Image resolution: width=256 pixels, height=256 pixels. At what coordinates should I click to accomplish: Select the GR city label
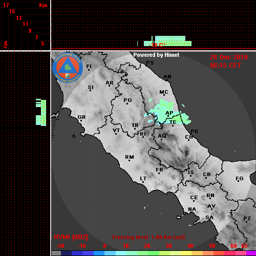(x=81, y=117)
